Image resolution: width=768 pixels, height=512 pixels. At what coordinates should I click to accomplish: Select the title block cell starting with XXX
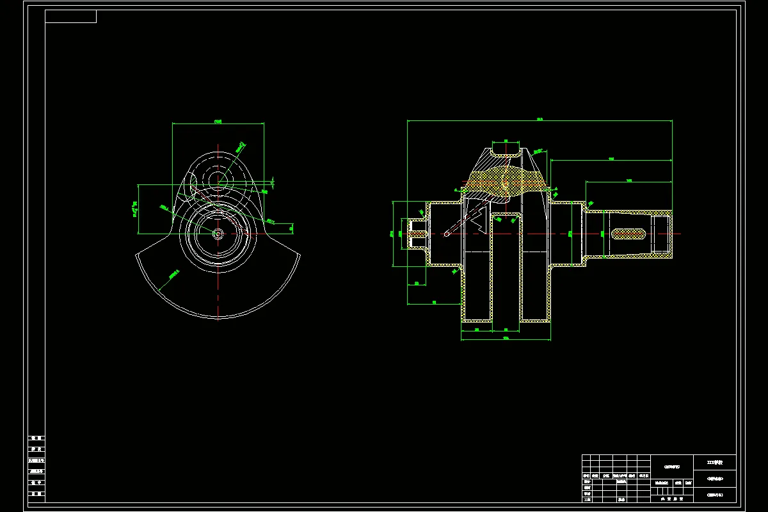[715, 462]
